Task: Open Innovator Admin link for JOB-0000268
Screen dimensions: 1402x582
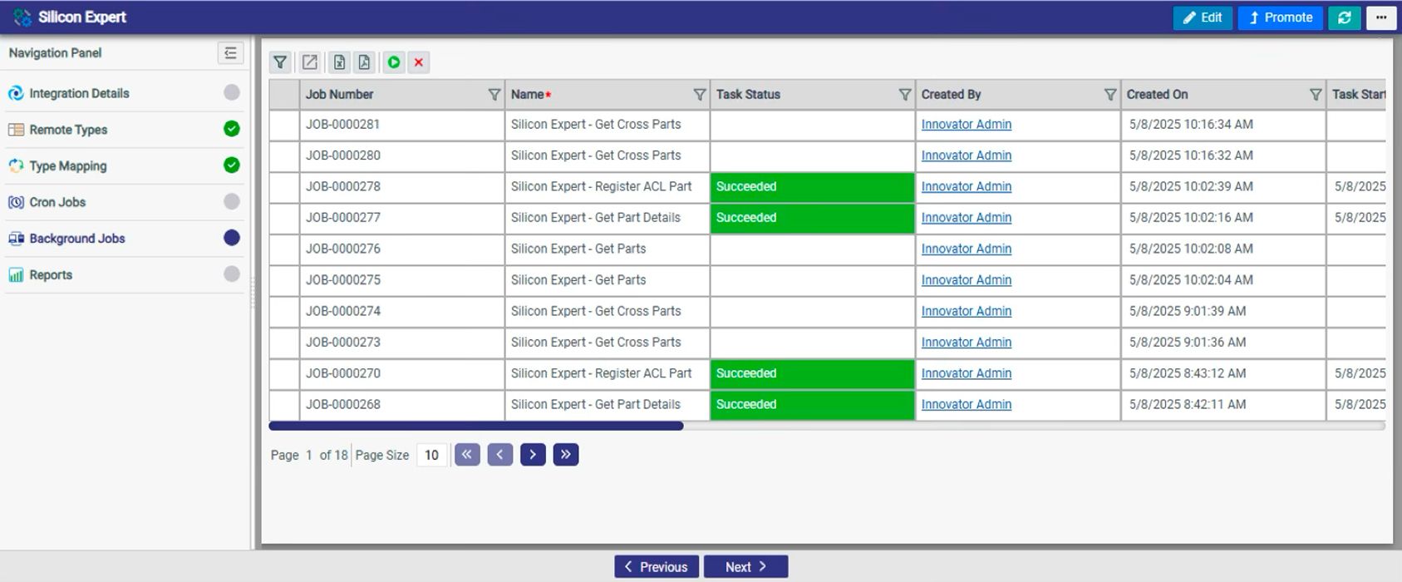Action: tap(967, 405)
